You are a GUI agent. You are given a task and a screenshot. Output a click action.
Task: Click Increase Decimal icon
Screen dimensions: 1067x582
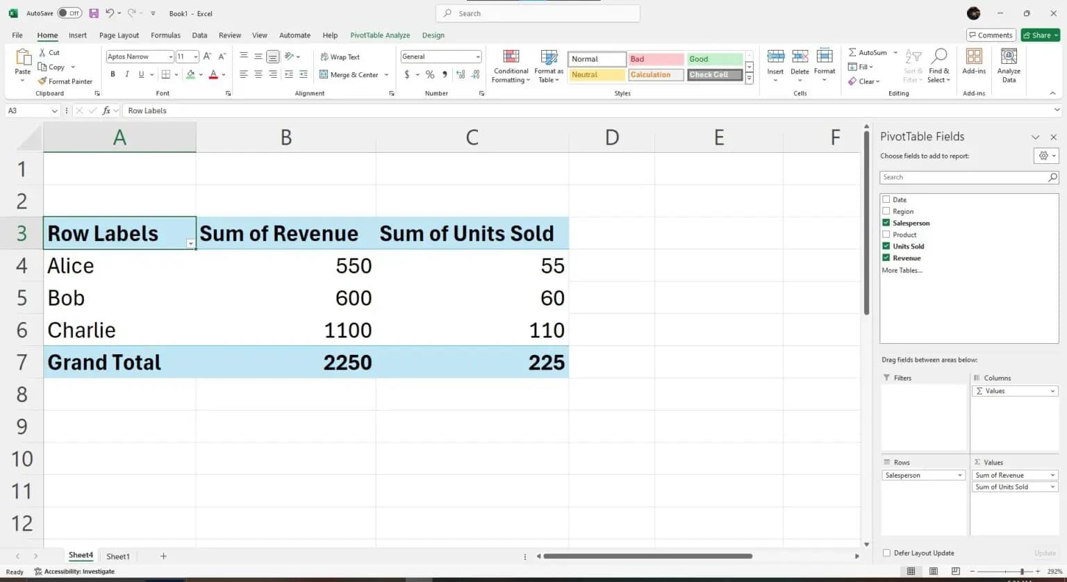(x=460, y=74)
